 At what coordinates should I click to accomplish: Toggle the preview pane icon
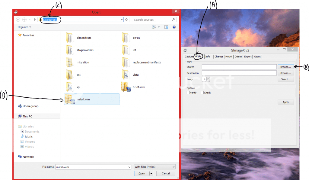click(166, 27)
